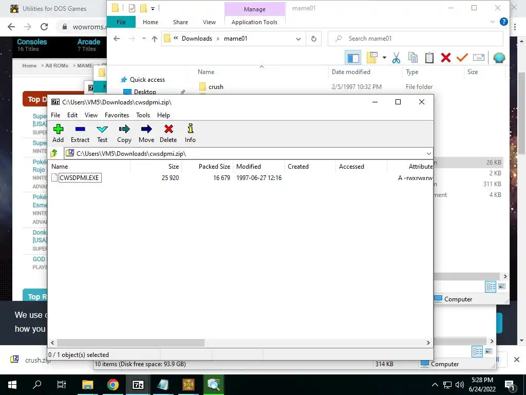Image resolution: width=526 pixels, height=395 pixels.
Task: Open the Consoles category on wowroms
Action: point(32,42)
